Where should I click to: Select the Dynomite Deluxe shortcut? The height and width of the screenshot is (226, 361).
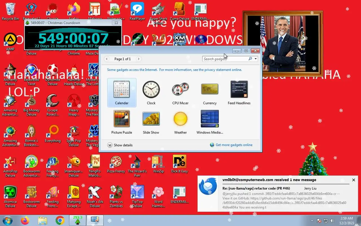pos(53,75)
